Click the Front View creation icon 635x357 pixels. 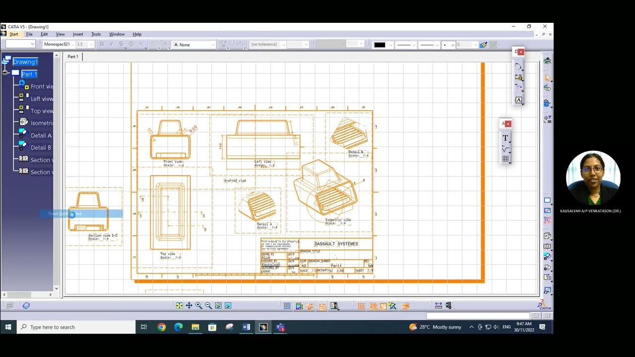tap(548, 236)
